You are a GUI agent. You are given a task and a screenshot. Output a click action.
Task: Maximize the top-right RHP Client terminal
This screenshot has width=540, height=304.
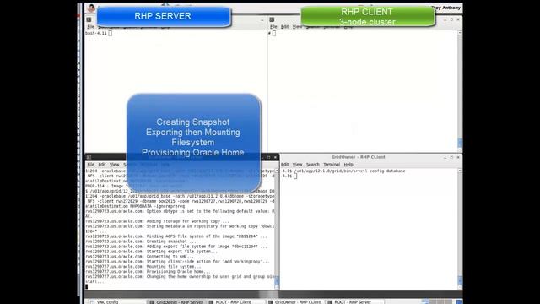pyautogui.click(x=451, y=19)
